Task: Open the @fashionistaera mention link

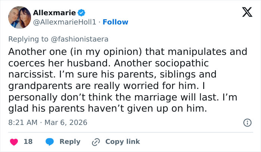Action: 82,38
